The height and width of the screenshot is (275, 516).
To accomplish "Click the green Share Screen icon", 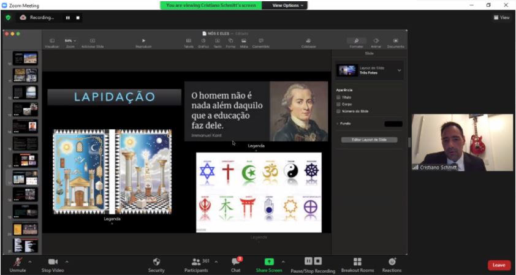I will [x=269, y=262].
